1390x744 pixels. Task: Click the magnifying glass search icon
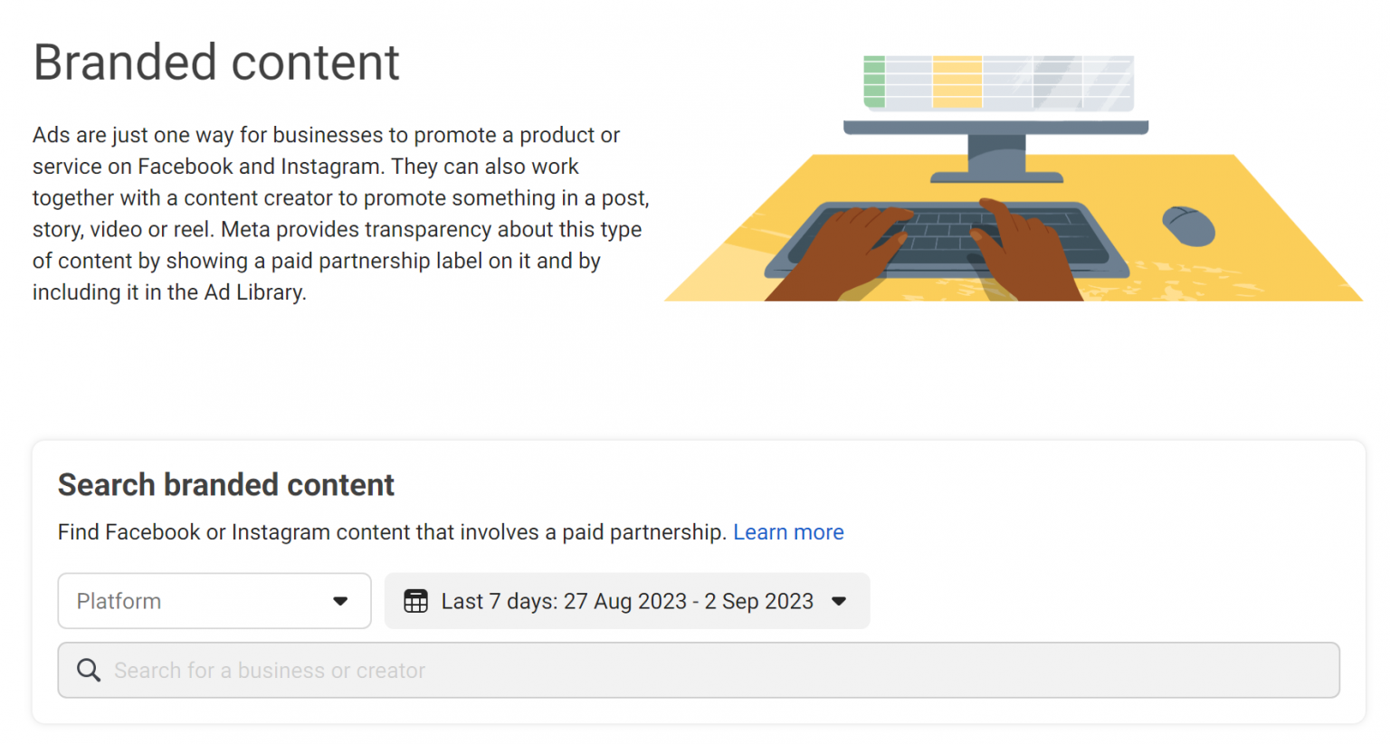click(x=88, y=670)
